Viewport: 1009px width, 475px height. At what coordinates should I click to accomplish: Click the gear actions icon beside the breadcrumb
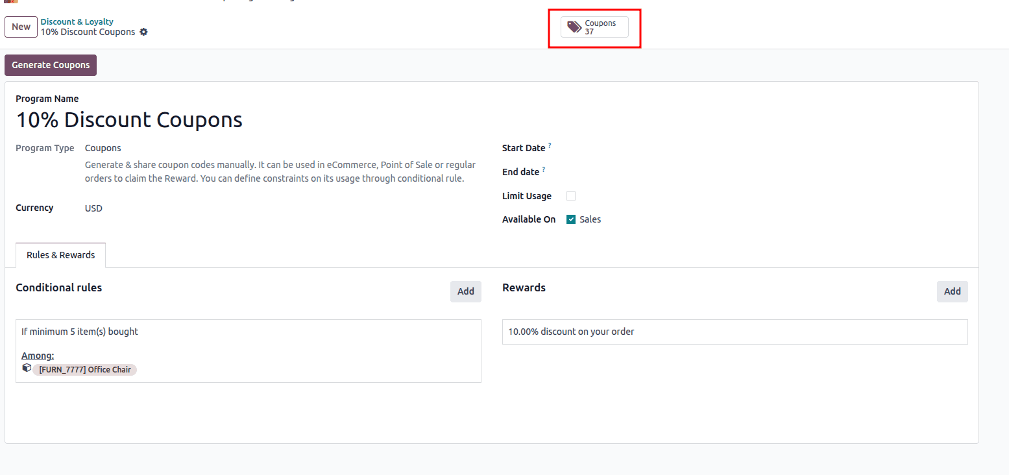pyautogui.click(x=144, y=31)
